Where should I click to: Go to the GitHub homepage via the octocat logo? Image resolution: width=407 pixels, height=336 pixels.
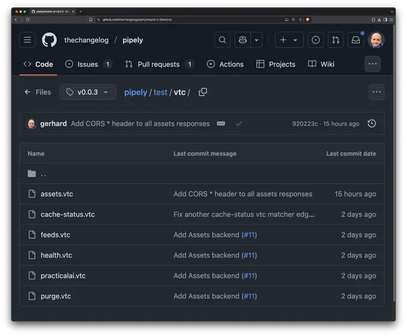49,40
